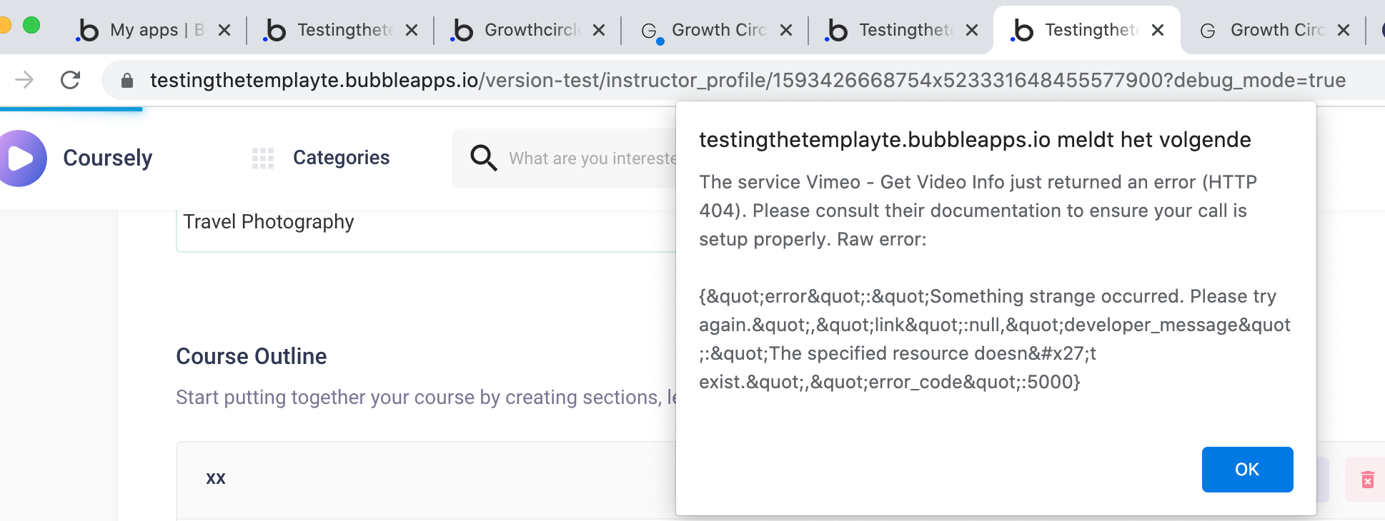Viewport: 1385px width, 521px height.
Task: Open the Categories menu
Action: point(341,158)
